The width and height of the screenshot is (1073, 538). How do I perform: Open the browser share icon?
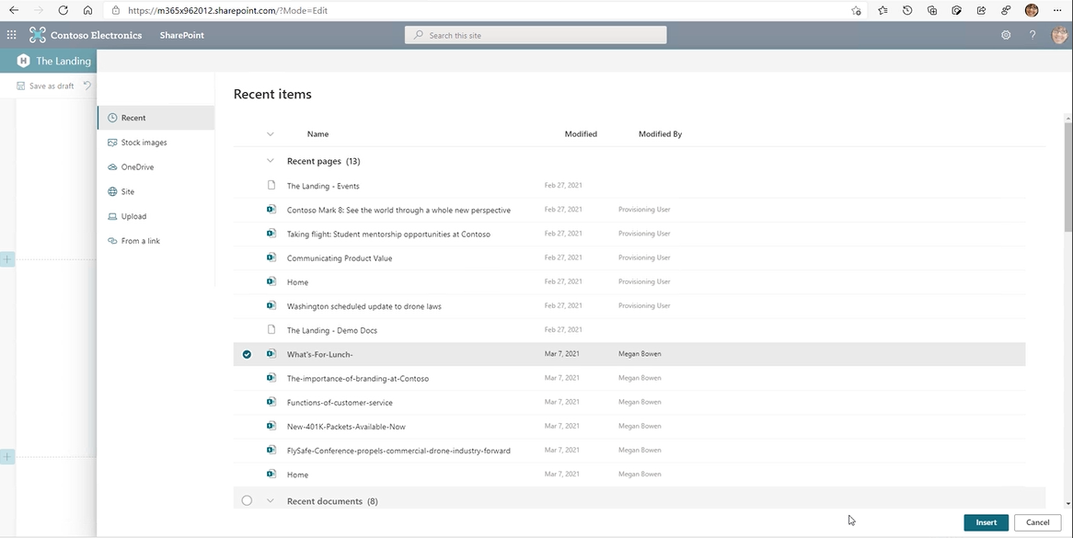(981, 10)
